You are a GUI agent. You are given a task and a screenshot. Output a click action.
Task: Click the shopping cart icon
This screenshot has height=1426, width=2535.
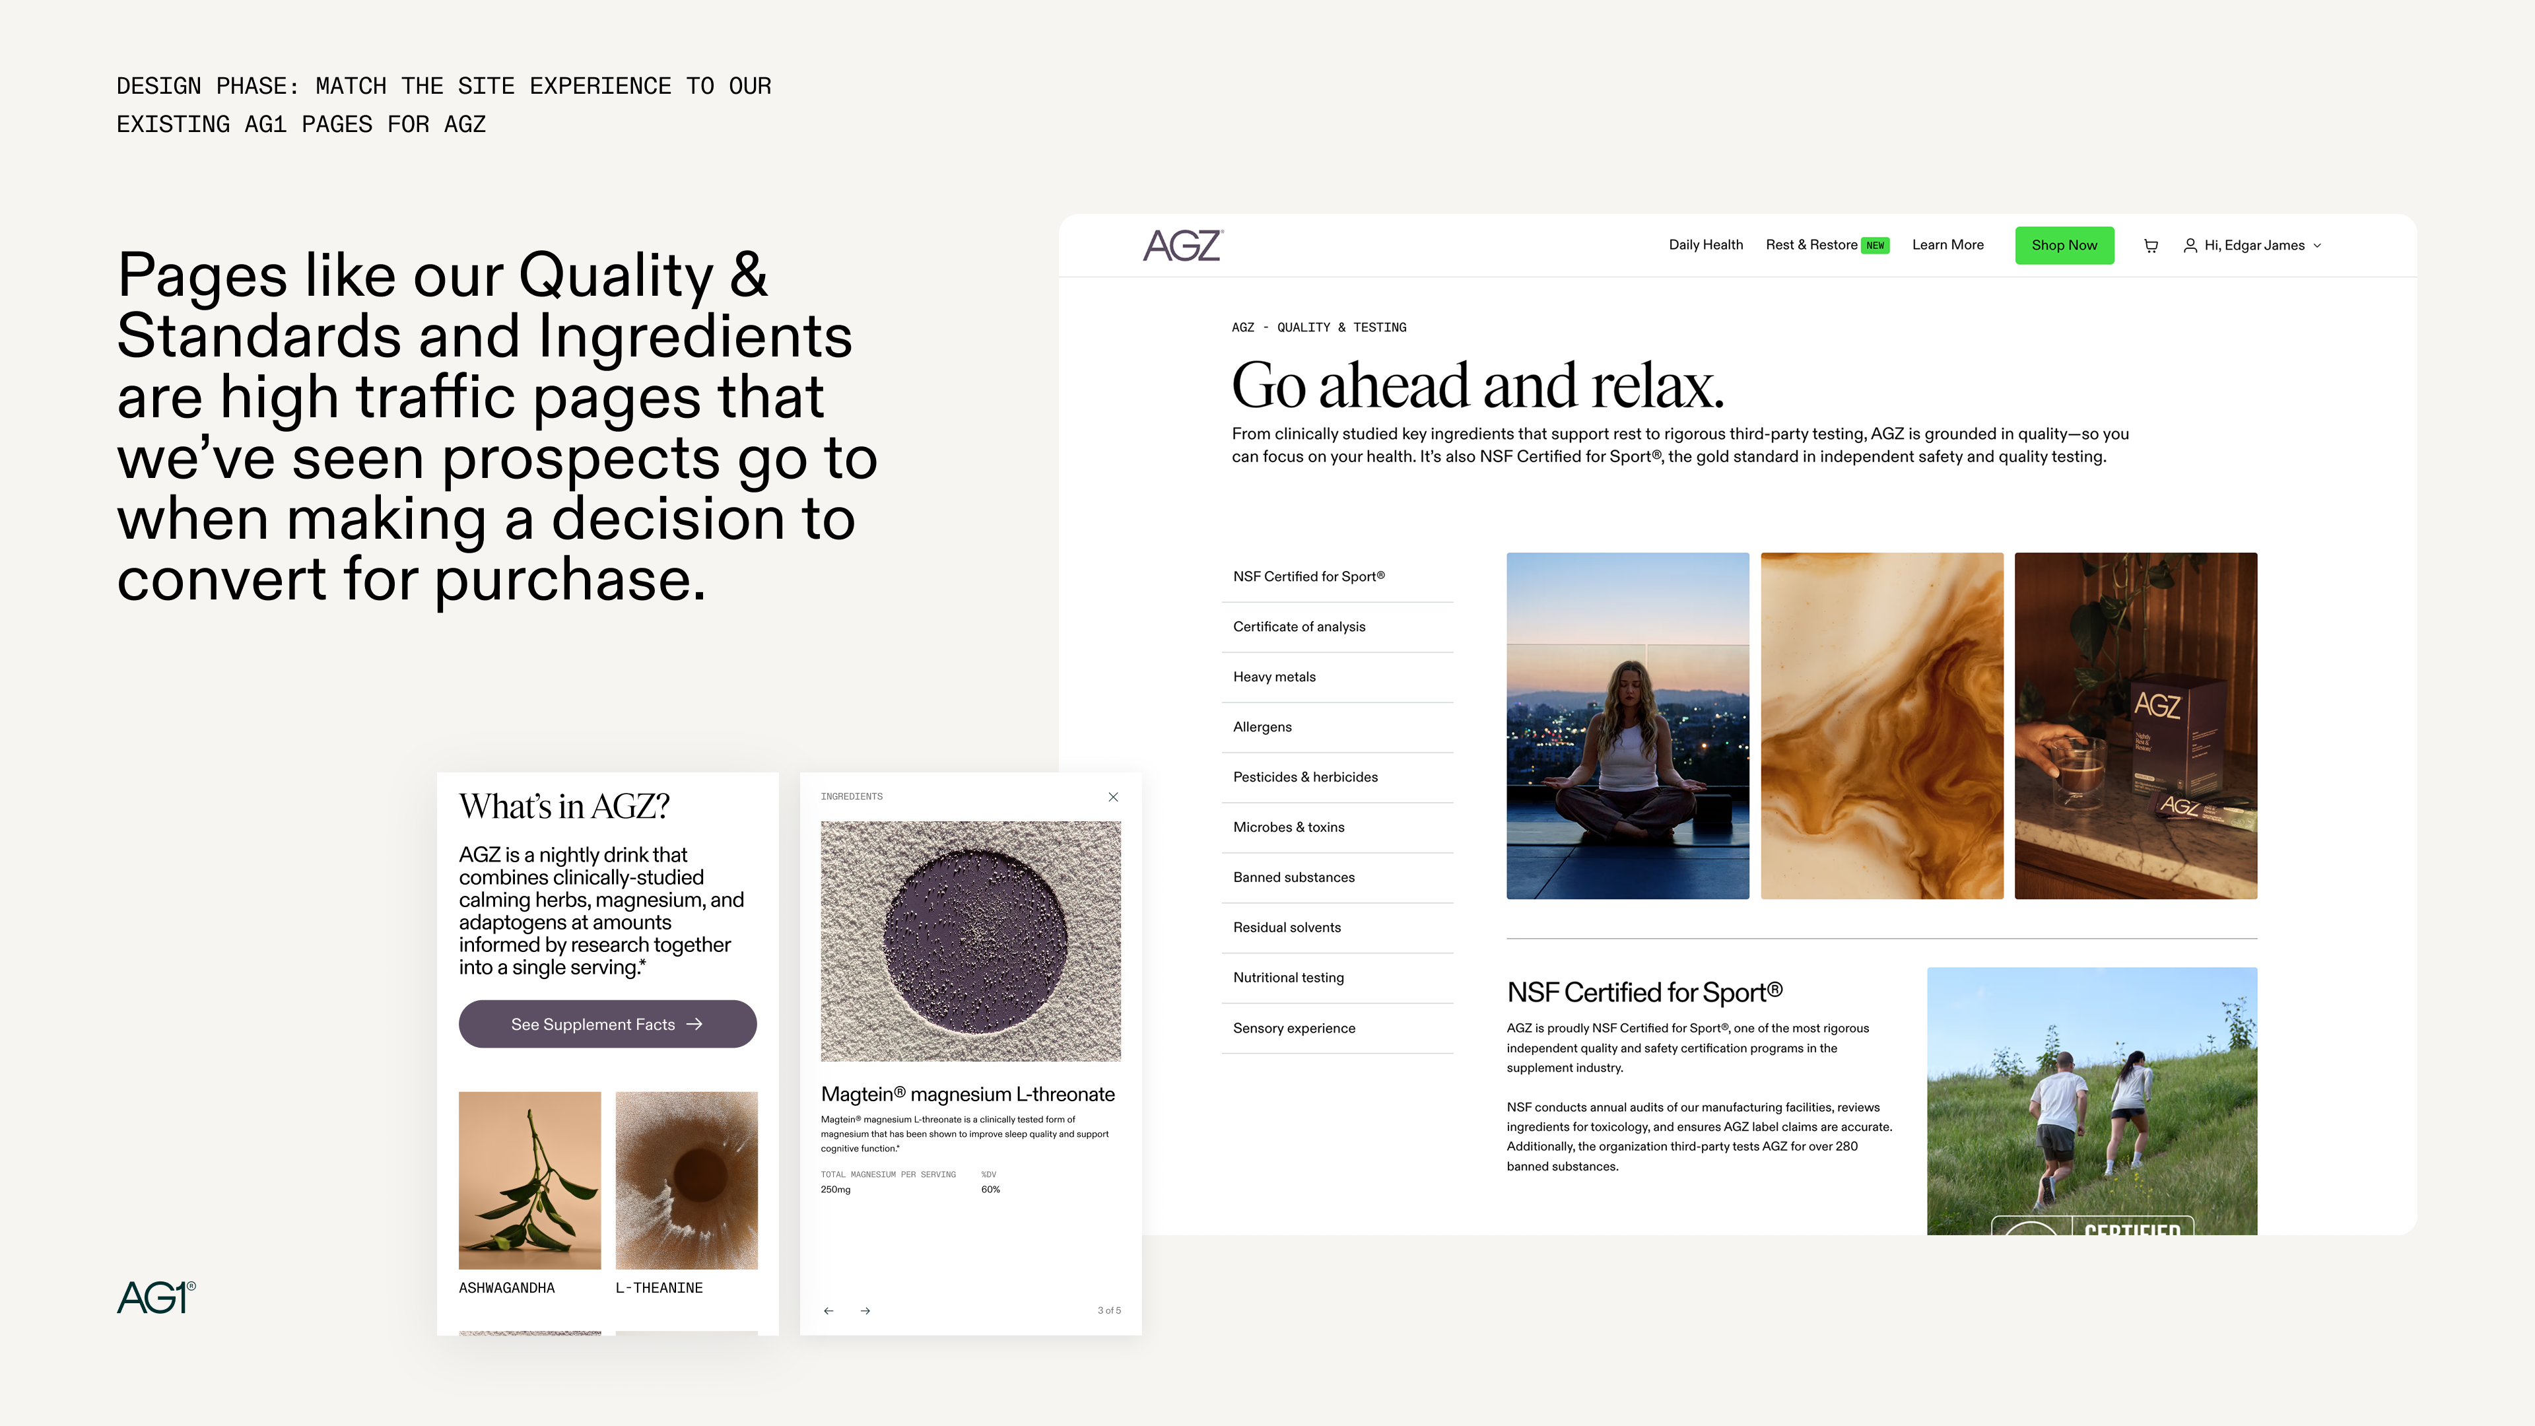[x=2150, y=246]
